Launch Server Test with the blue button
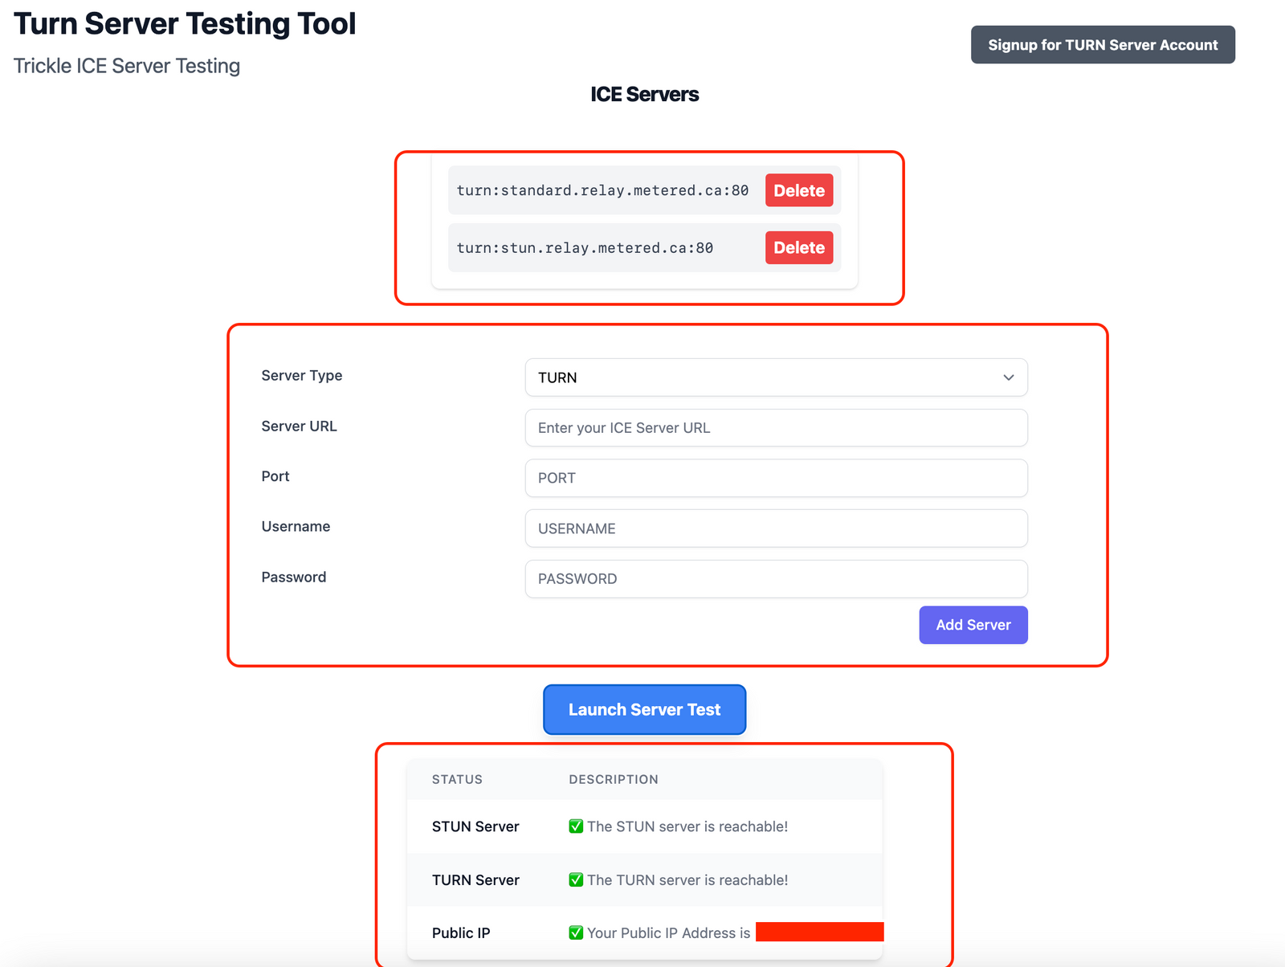The width and height of the screenshot is (1285, 967). [644, 709]
